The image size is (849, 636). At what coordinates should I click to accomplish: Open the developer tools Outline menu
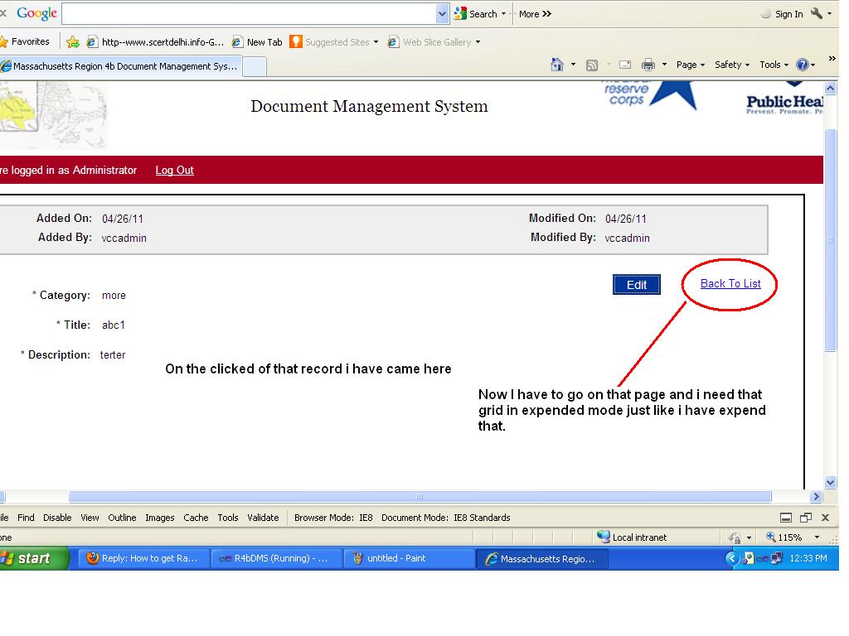click(x=122, y=518)
